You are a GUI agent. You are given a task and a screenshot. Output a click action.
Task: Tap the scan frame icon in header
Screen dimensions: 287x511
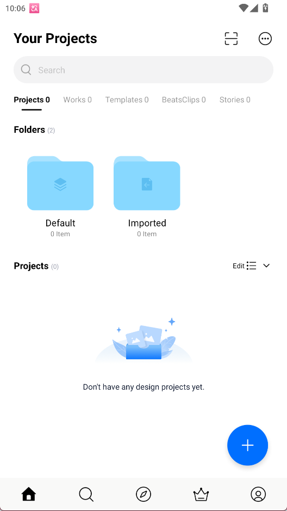tap(231, 39)
